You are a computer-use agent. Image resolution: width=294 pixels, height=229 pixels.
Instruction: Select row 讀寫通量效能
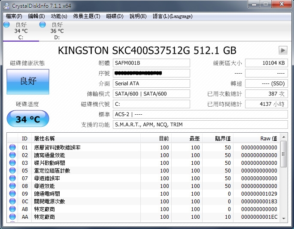143,155
